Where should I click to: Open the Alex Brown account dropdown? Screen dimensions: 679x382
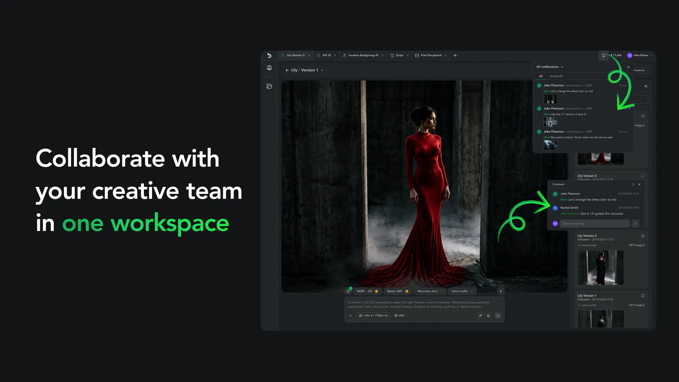point(640,55)
